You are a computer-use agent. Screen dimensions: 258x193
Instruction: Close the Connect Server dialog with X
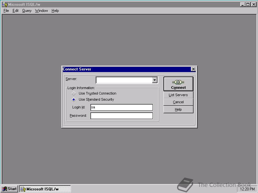(193, 69)
